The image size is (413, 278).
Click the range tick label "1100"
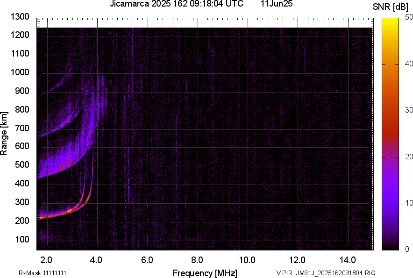pos(20,53)
